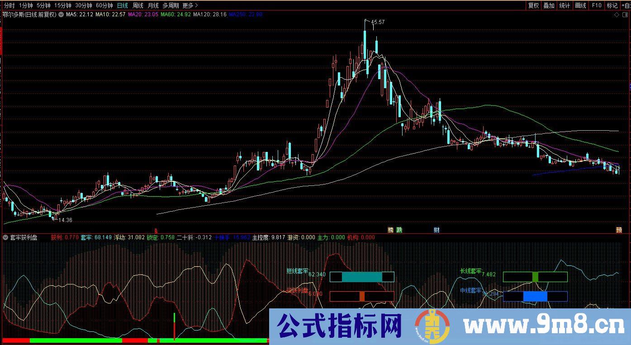Click the red $ marker on the chart
The height and width of the screenshot is (345, 631).
click(x=156, y=230)
